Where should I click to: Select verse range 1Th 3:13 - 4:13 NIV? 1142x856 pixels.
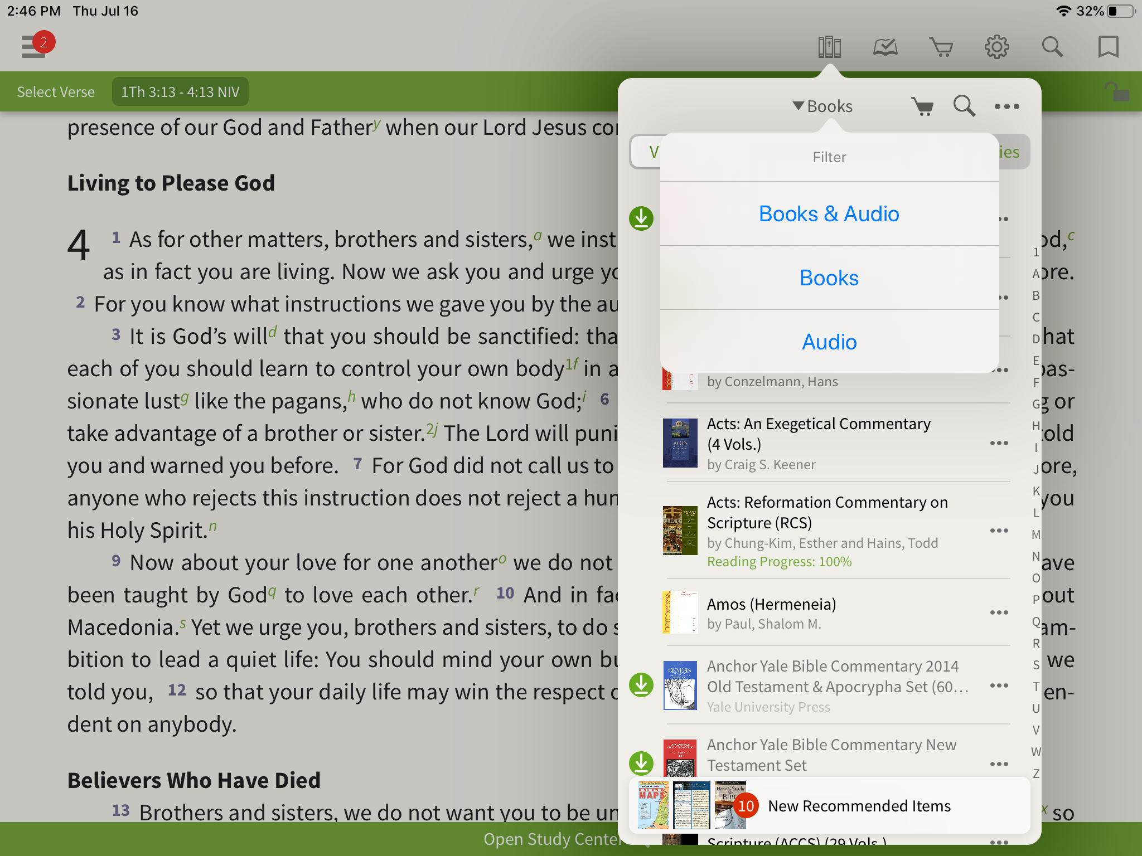point(180,92)
